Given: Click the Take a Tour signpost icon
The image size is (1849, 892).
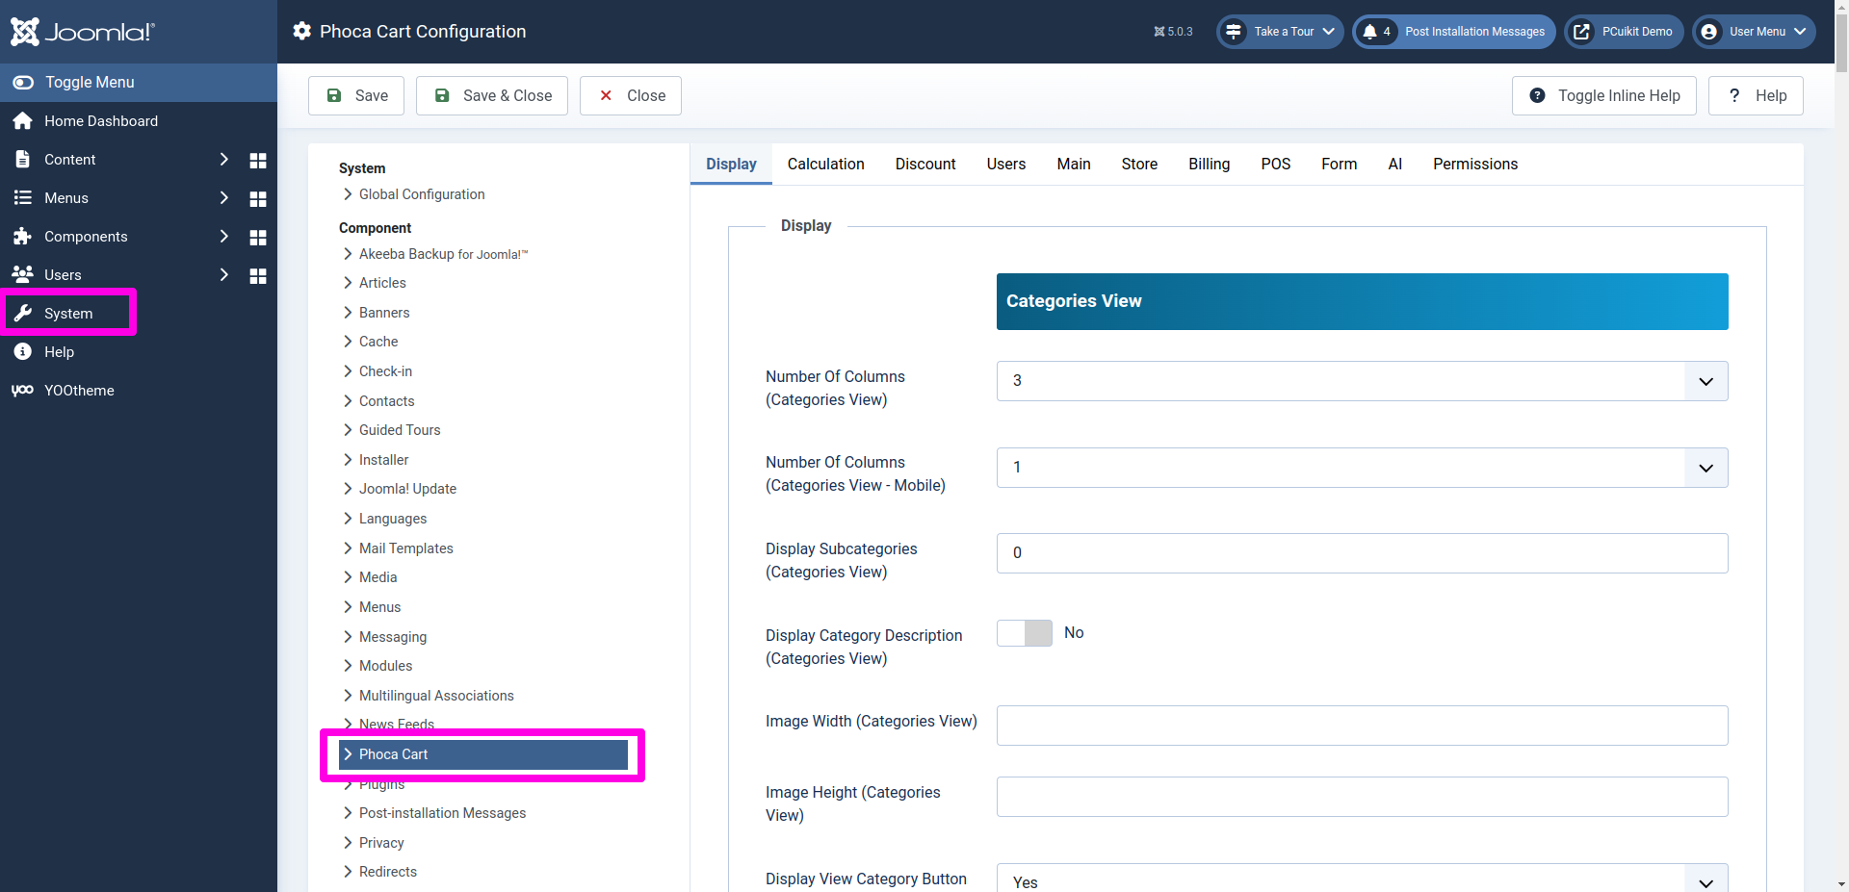Looking at the screenshot, I should 1233,32.
